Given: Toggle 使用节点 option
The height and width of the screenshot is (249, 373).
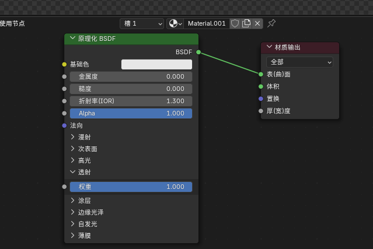Looking at the screenshot, I should click(x=12, y=23).
